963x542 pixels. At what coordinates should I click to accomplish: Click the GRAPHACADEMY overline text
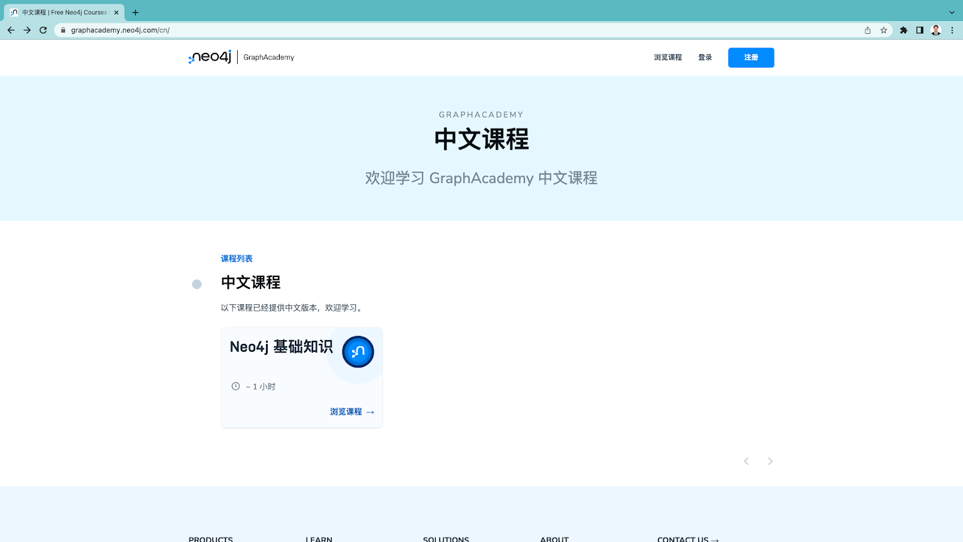tap(482, 114)
